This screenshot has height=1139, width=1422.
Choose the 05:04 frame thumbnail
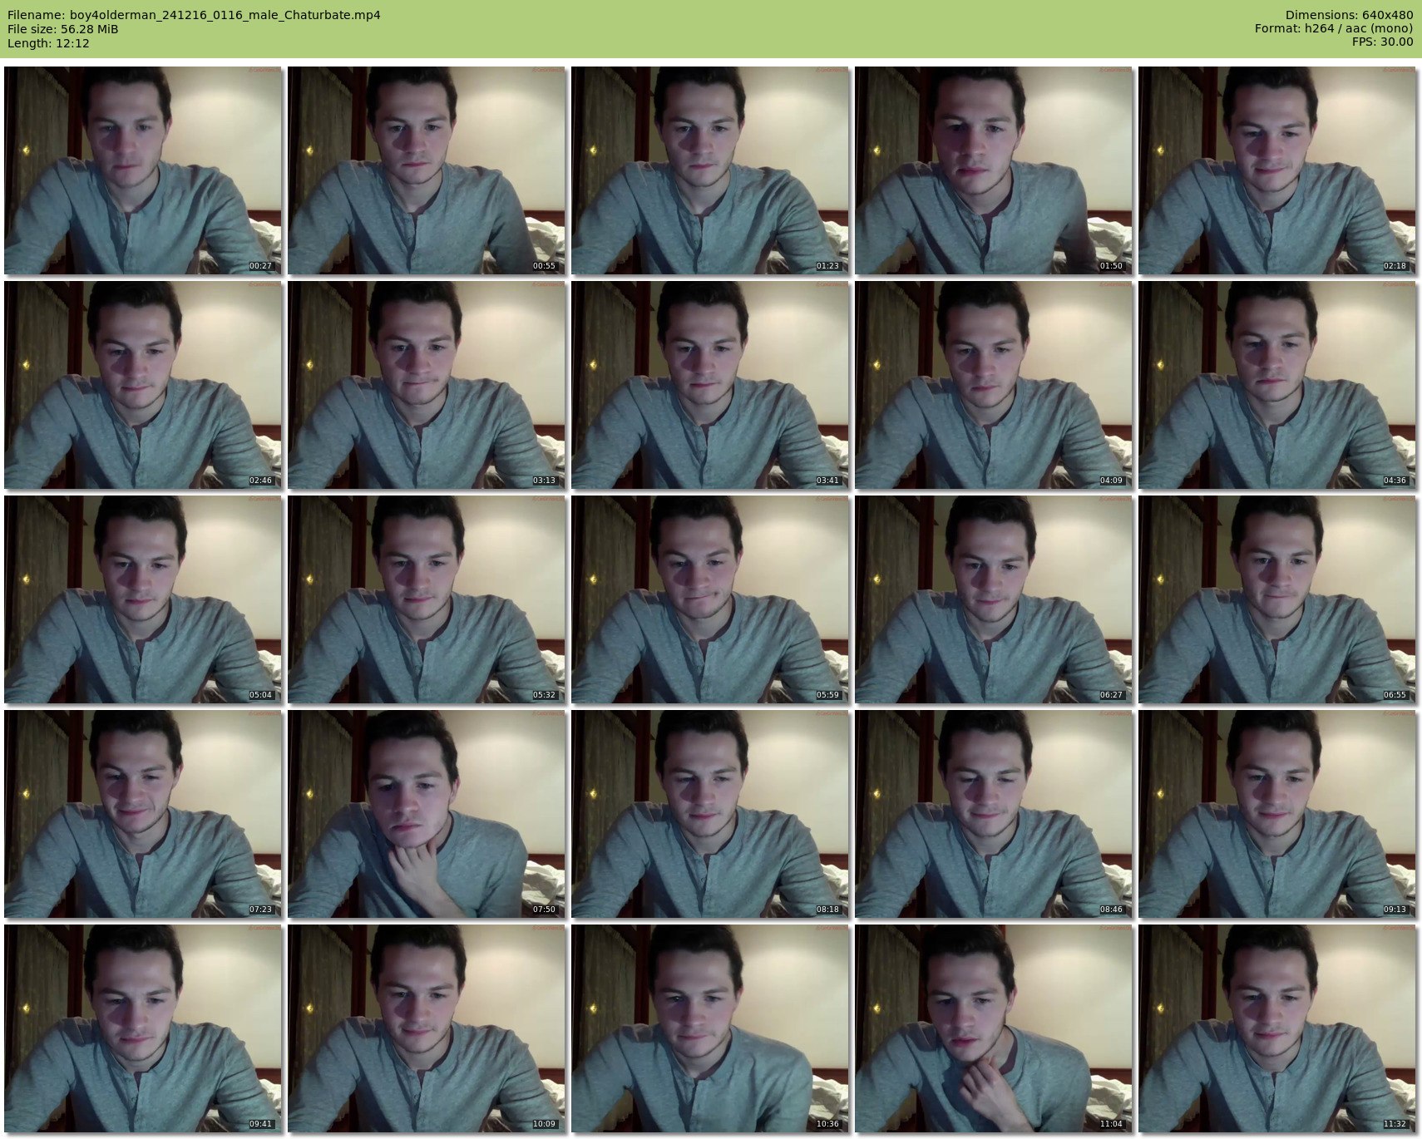(x=143, y=599)
